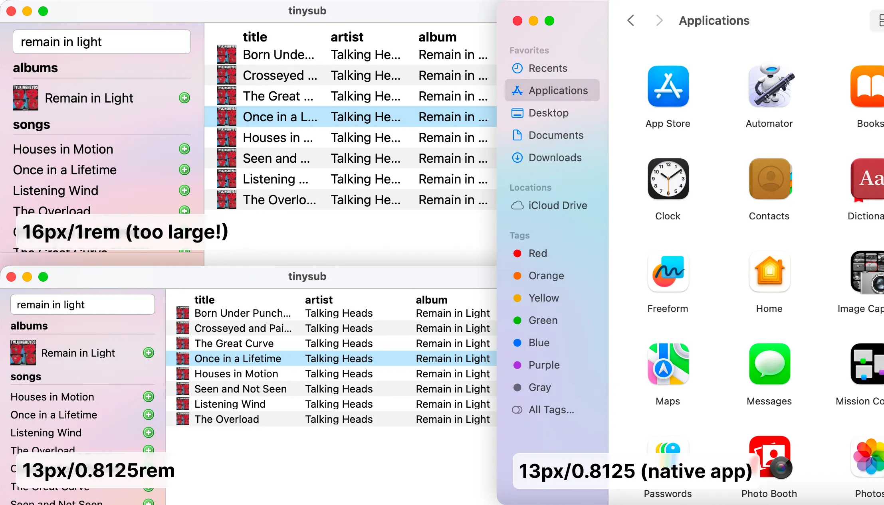
Task: Open iCloud Drive location
Action: coord(552,205)
